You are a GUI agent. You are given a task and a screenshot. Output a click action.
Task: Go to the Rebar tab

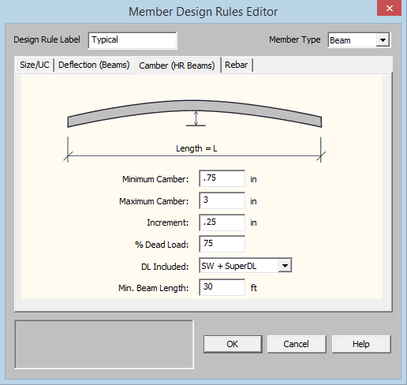click(x=237, y=65)
